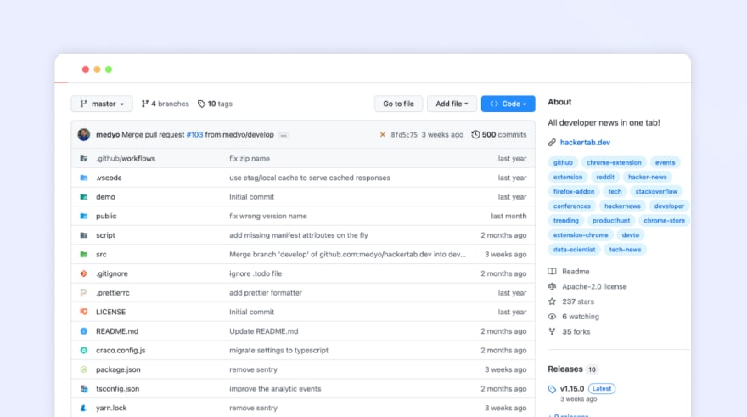Screen dimensions: 747x417
Task: Select the conferences topic tag
Action: [572, 206]
